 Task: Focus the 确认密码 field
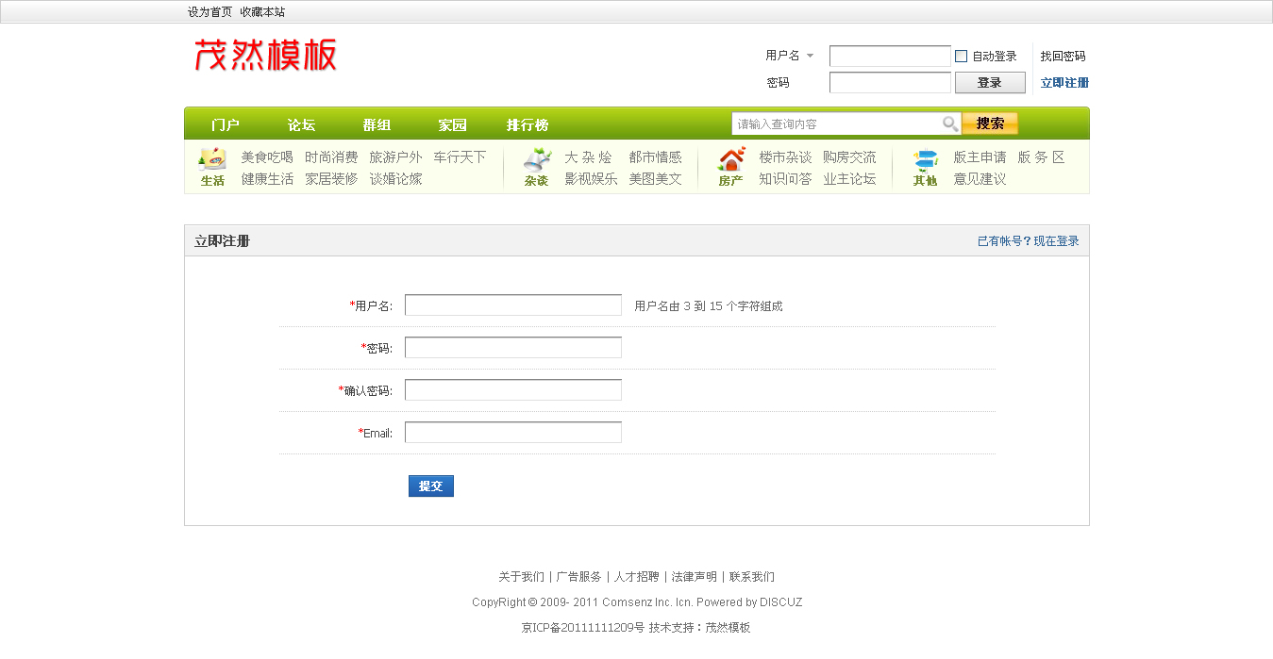tap(513, 390)
